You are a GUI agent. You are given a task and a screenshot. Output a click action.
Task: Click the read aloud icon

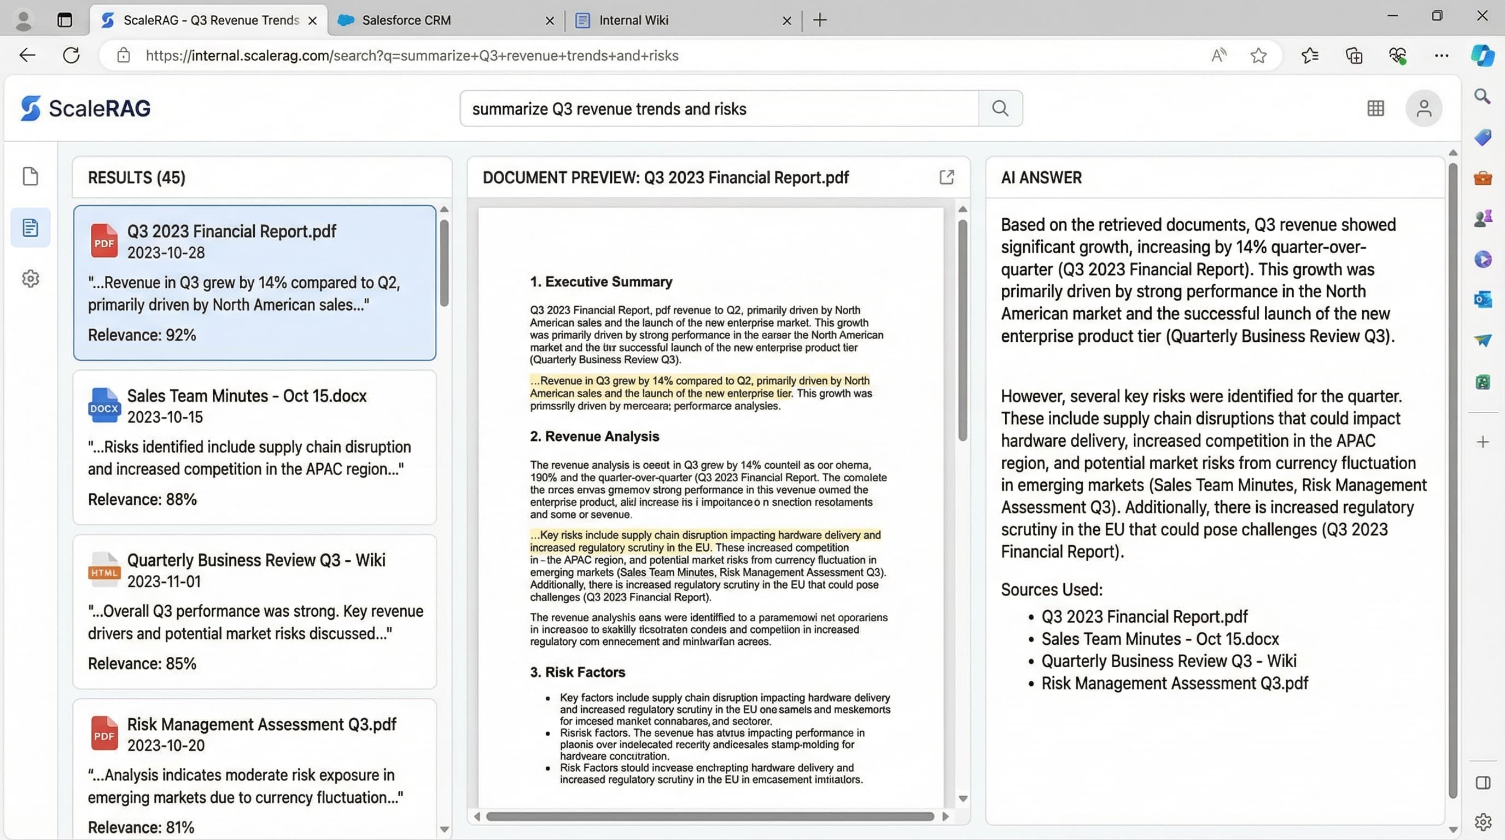pos(1219,55)
